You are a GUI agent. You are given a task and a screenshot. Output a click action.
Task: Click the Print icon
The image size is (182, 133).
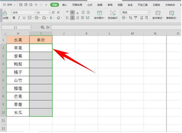(x=26, y=5)
